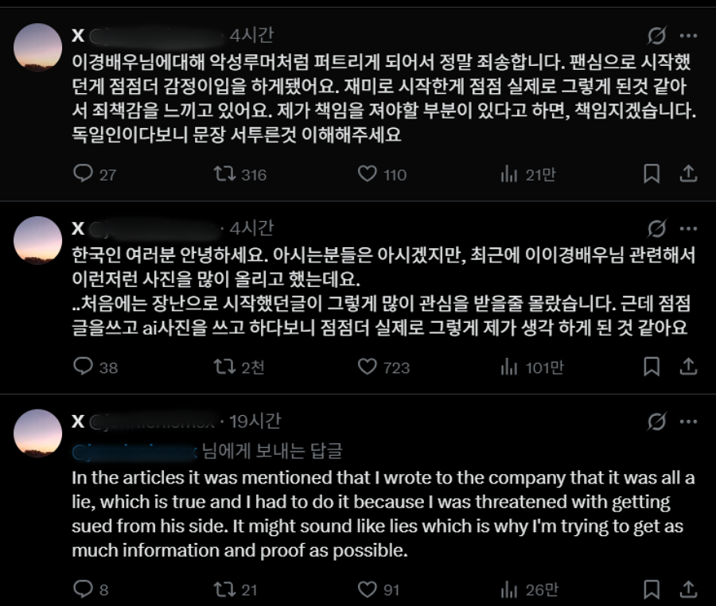View analytics of post with 101만 views

(x=509, y=367)
